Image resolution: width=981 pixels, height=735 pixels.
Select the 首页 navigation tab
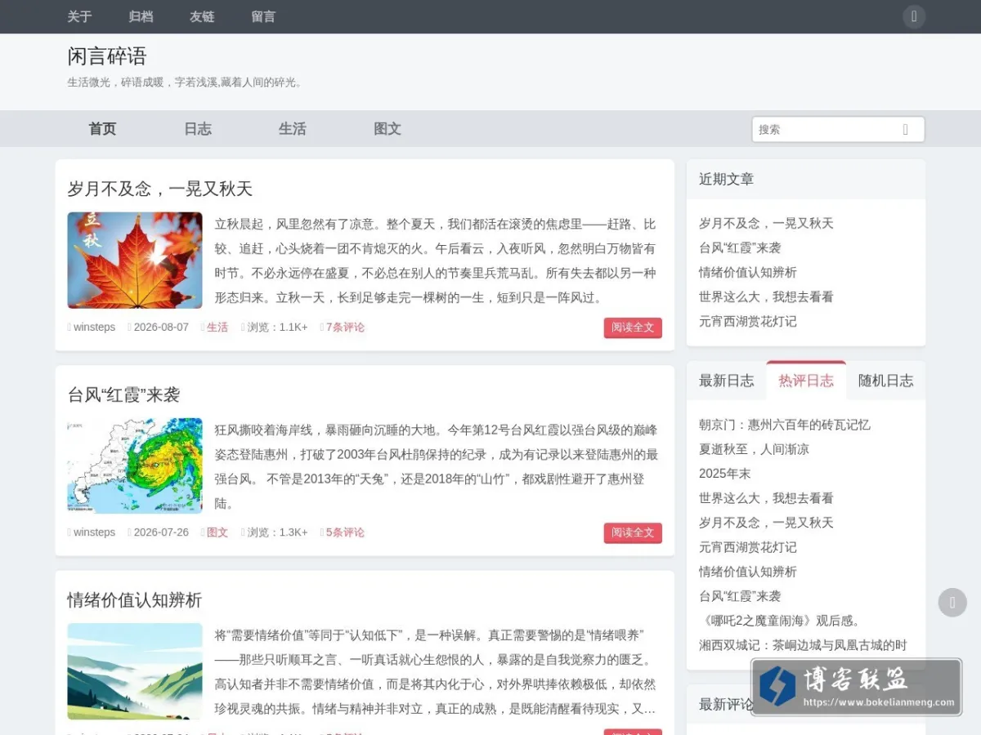102,129
